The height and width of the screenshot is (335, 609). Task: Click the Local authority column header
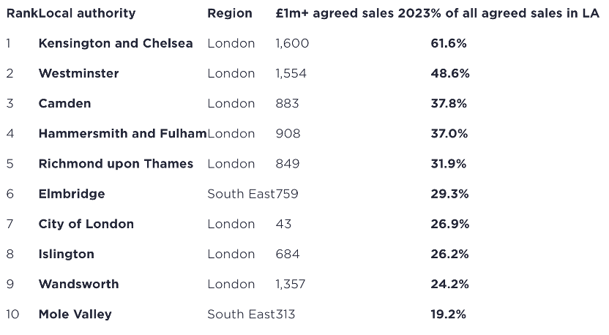(x=86, y=13)
